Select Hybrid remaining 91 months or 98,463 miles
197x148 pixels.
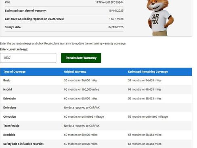pyautogui.click(x=145, y=89)
